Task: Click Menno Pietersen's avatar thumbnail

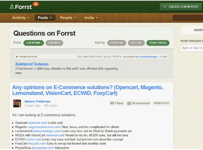Action: (x=17, y=104)
